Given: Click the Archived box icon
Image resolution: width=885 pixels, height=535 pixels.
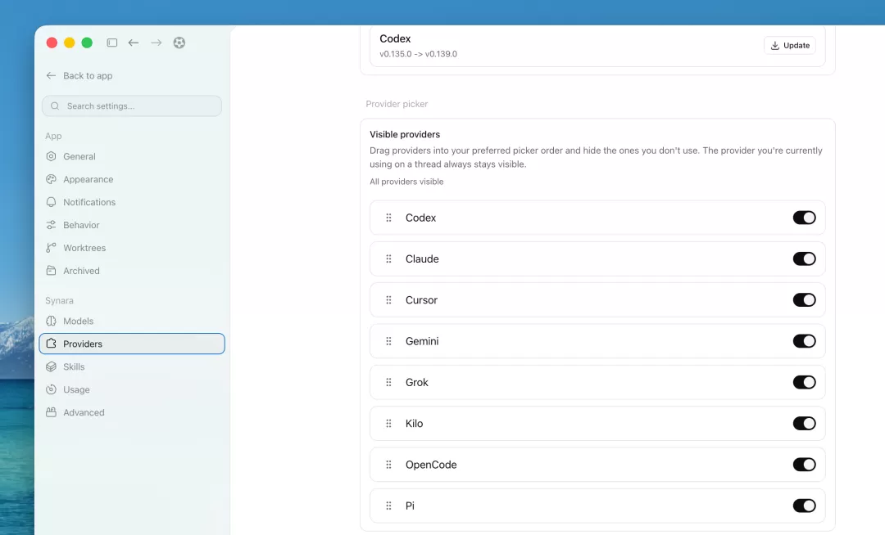Looking at the screenshot, I should pos(51,271).
